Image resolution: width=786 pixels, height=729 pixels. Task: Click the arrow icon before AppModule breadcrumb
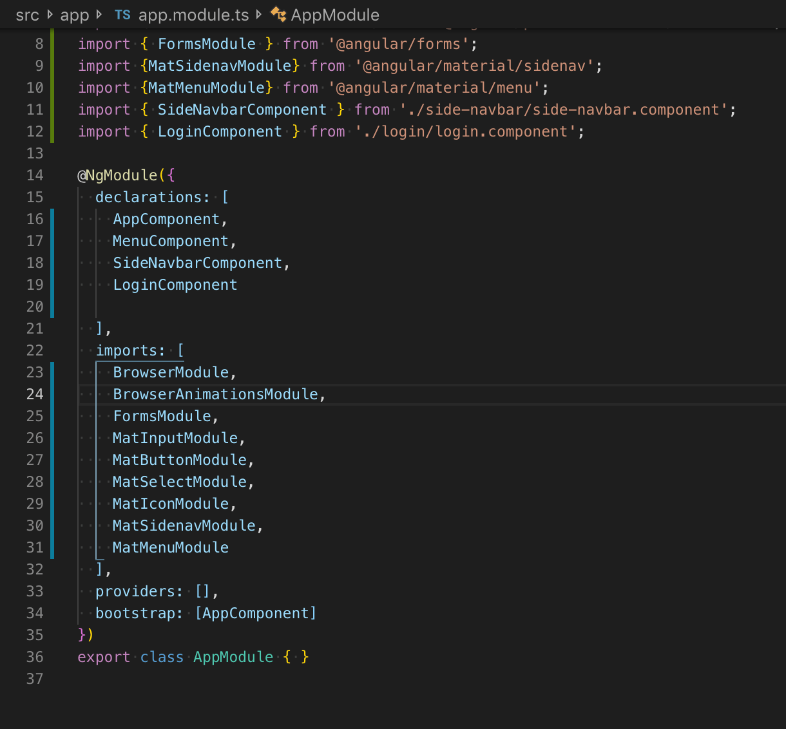pos(258,14)
